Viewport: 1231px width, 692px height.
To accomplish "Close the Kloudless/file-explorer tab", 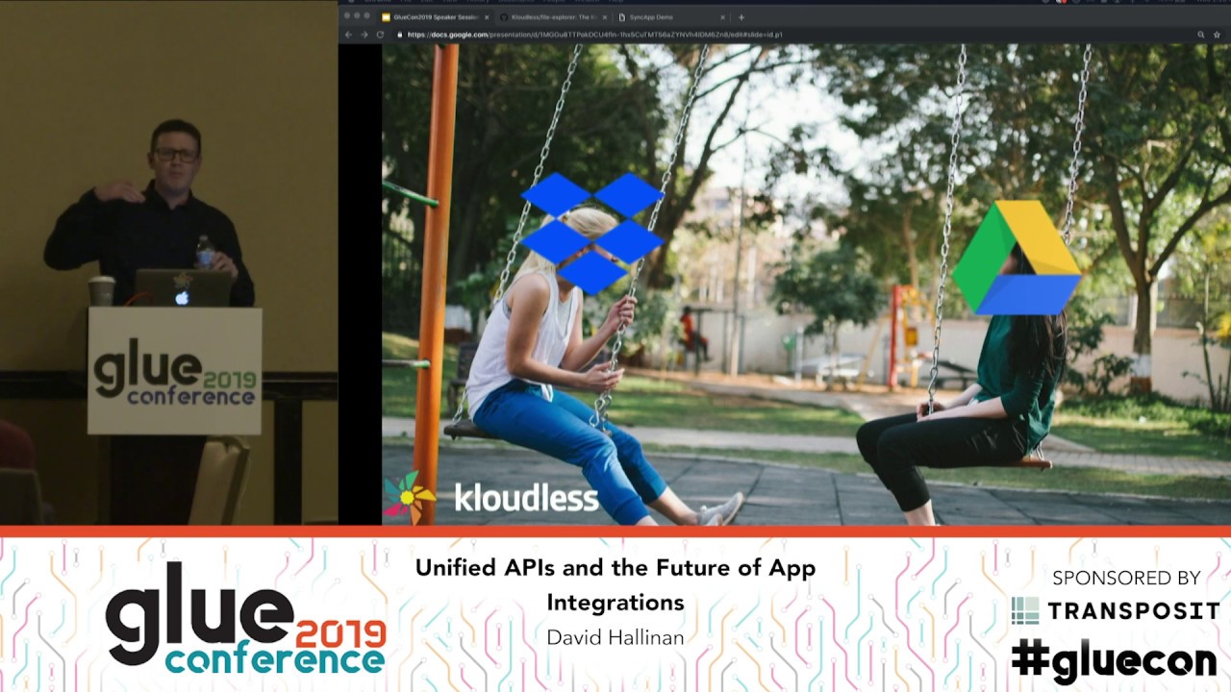I will pos(604,17).
